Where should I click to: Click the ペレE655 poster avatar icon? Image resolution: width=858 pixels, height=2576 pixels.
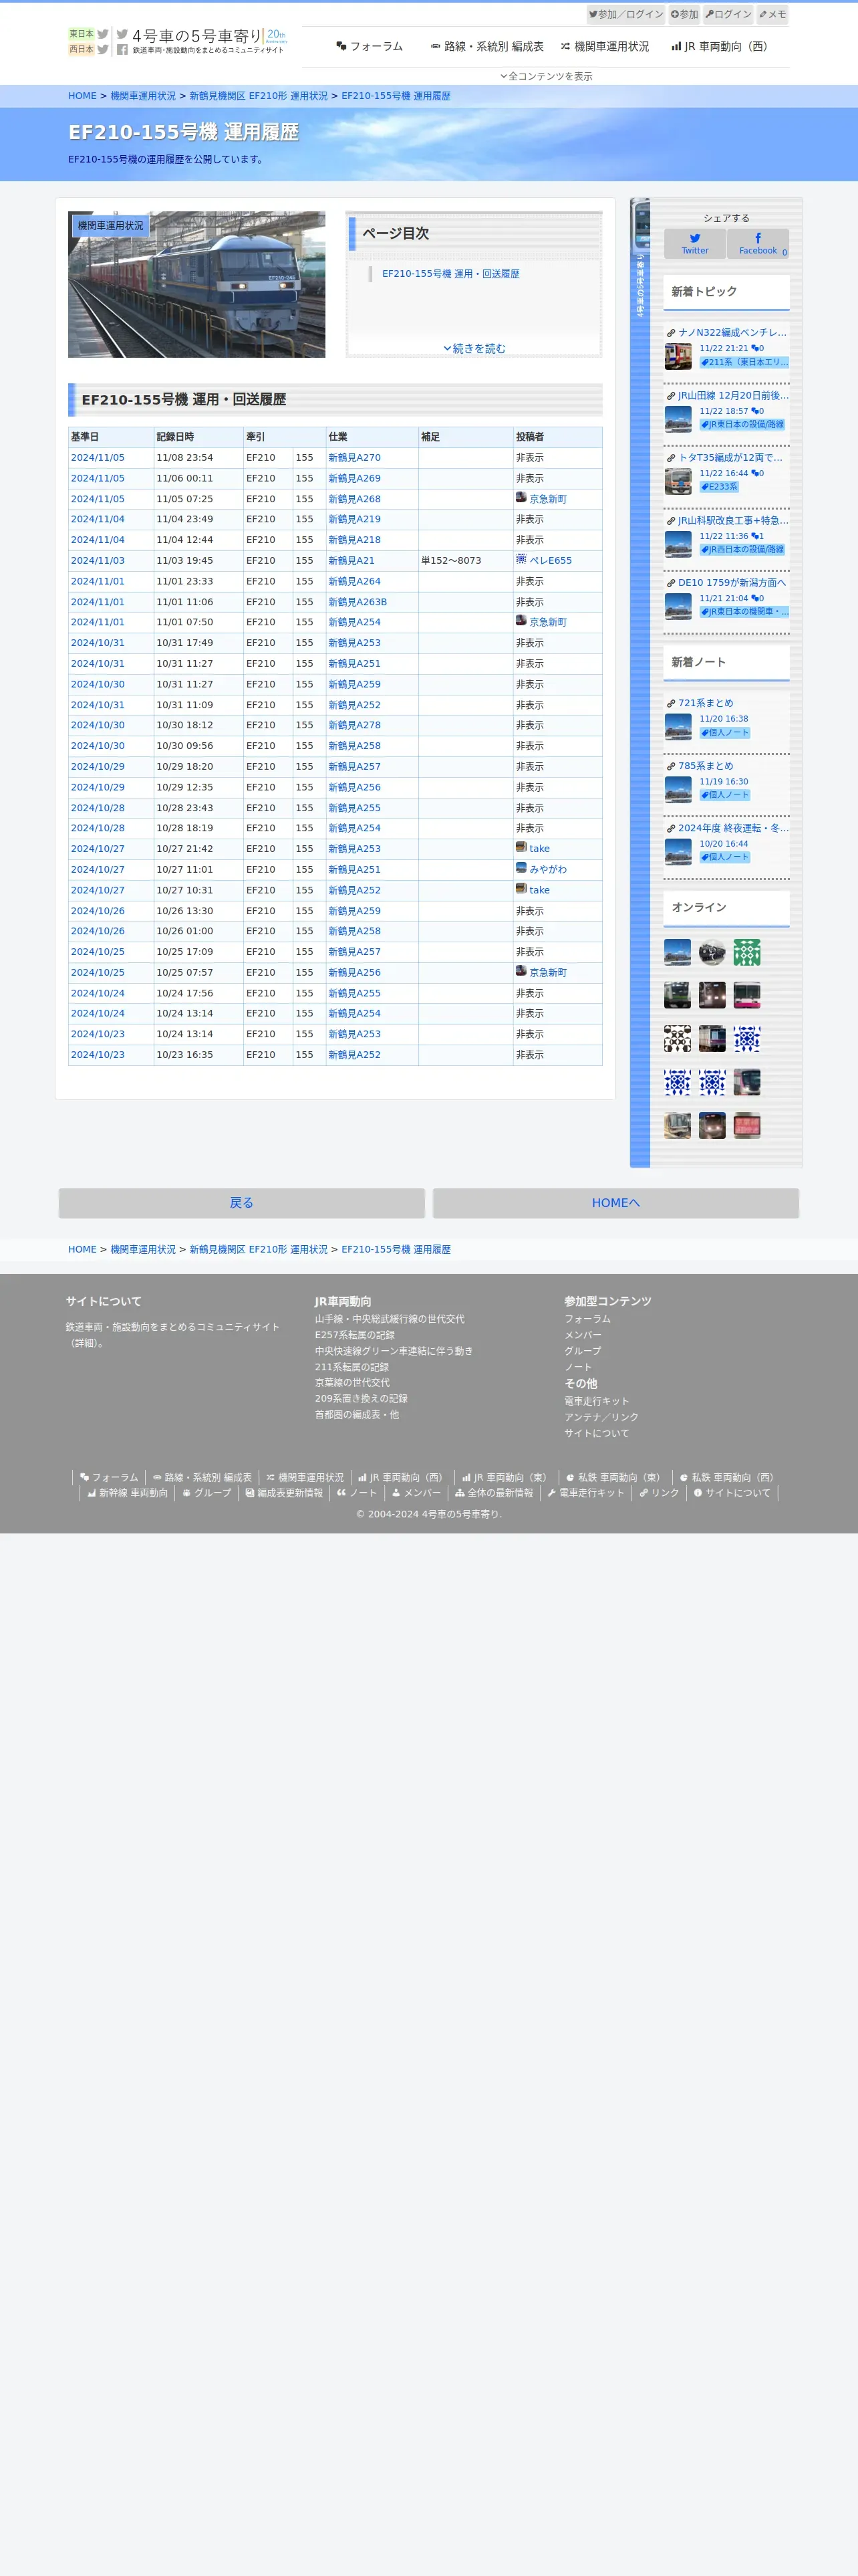click(x=521, y=559)
